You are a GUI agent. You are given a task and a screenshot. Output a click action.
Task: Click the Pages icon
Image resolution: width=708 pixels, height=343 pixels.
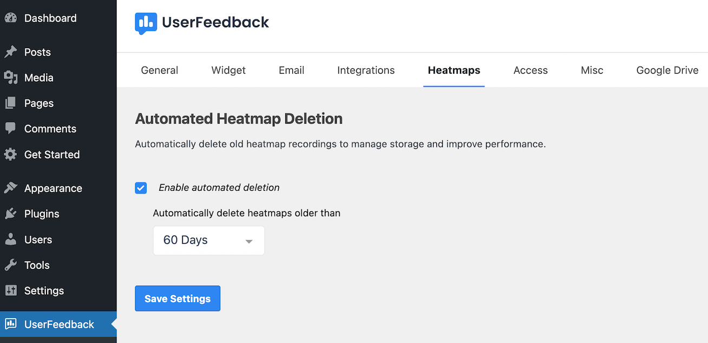tap(11, 103)
